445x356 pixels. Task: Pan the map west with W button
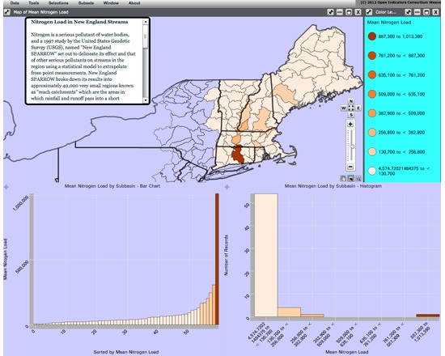point(344,108)
